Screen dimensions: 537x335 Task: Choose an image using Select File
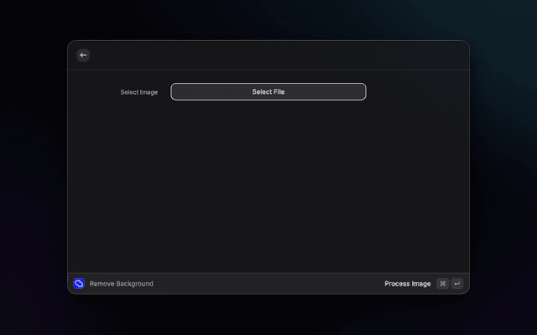pos(268,92)
